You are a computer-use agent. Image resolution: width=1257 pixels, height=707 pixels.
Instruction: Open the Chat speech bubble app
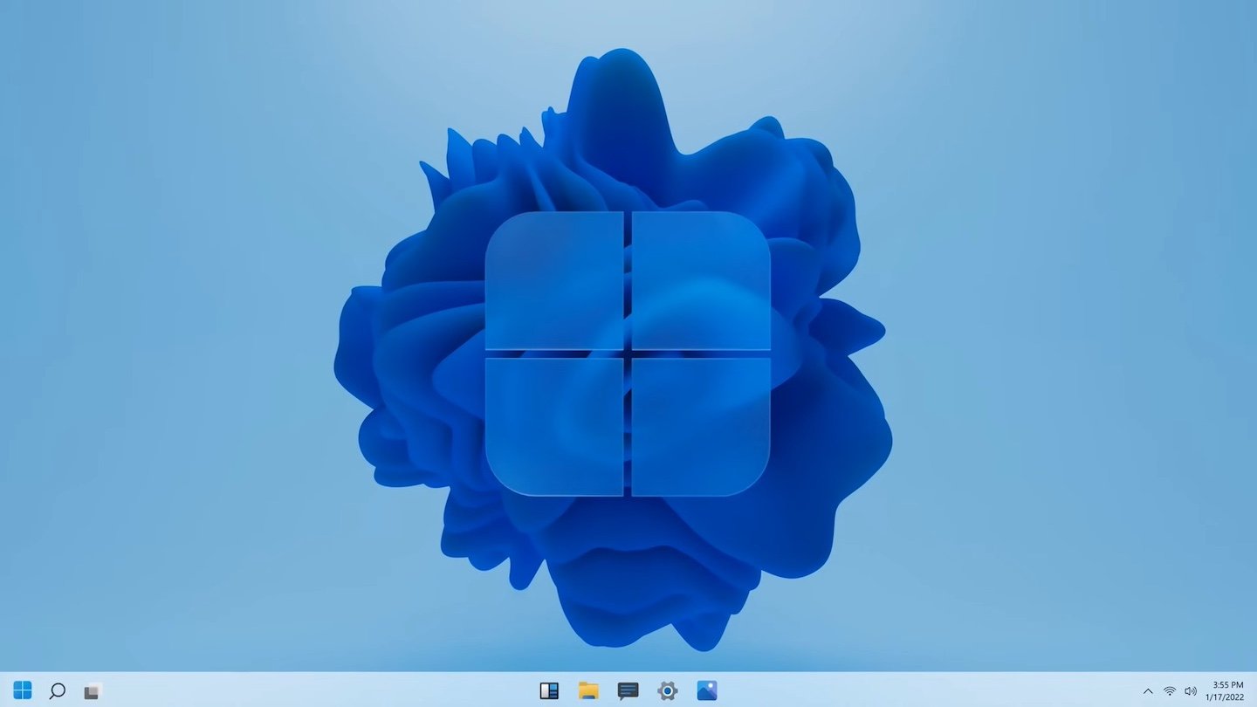point(628,691)
